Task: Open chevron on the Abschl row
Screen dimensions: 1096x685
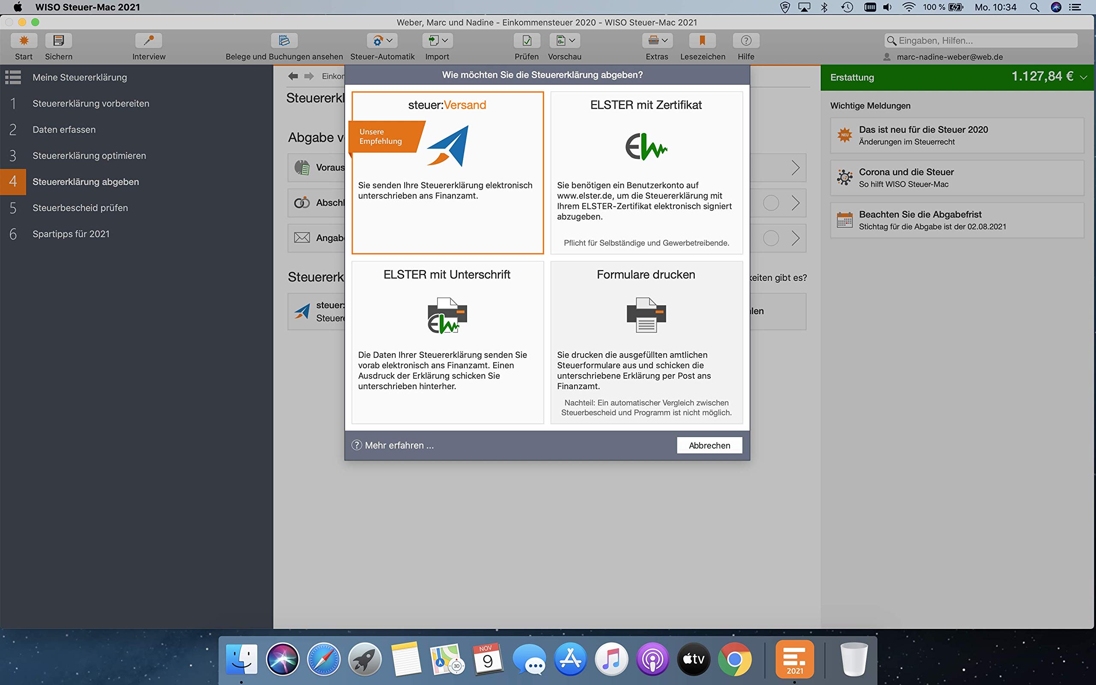Action: click(795, 203)
